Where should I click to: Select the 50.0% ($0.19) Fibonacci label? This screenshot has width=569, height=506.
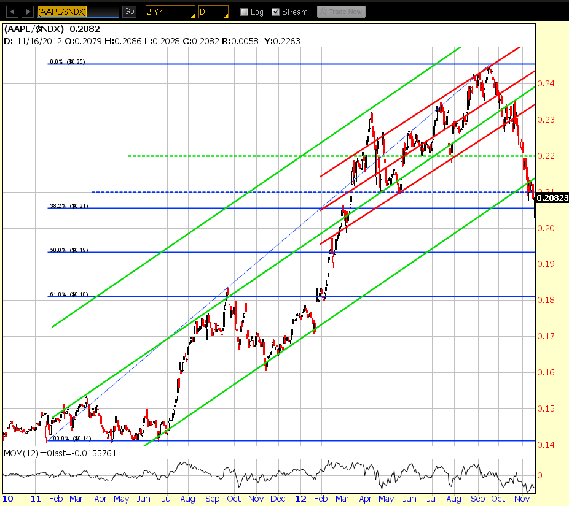click(x=69, y=250)
